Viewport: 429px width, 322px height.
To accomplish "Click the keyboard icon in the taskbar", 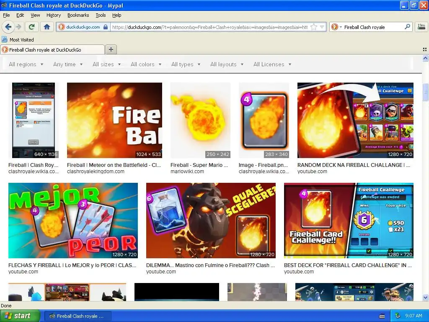I will (x=382, y=316).
